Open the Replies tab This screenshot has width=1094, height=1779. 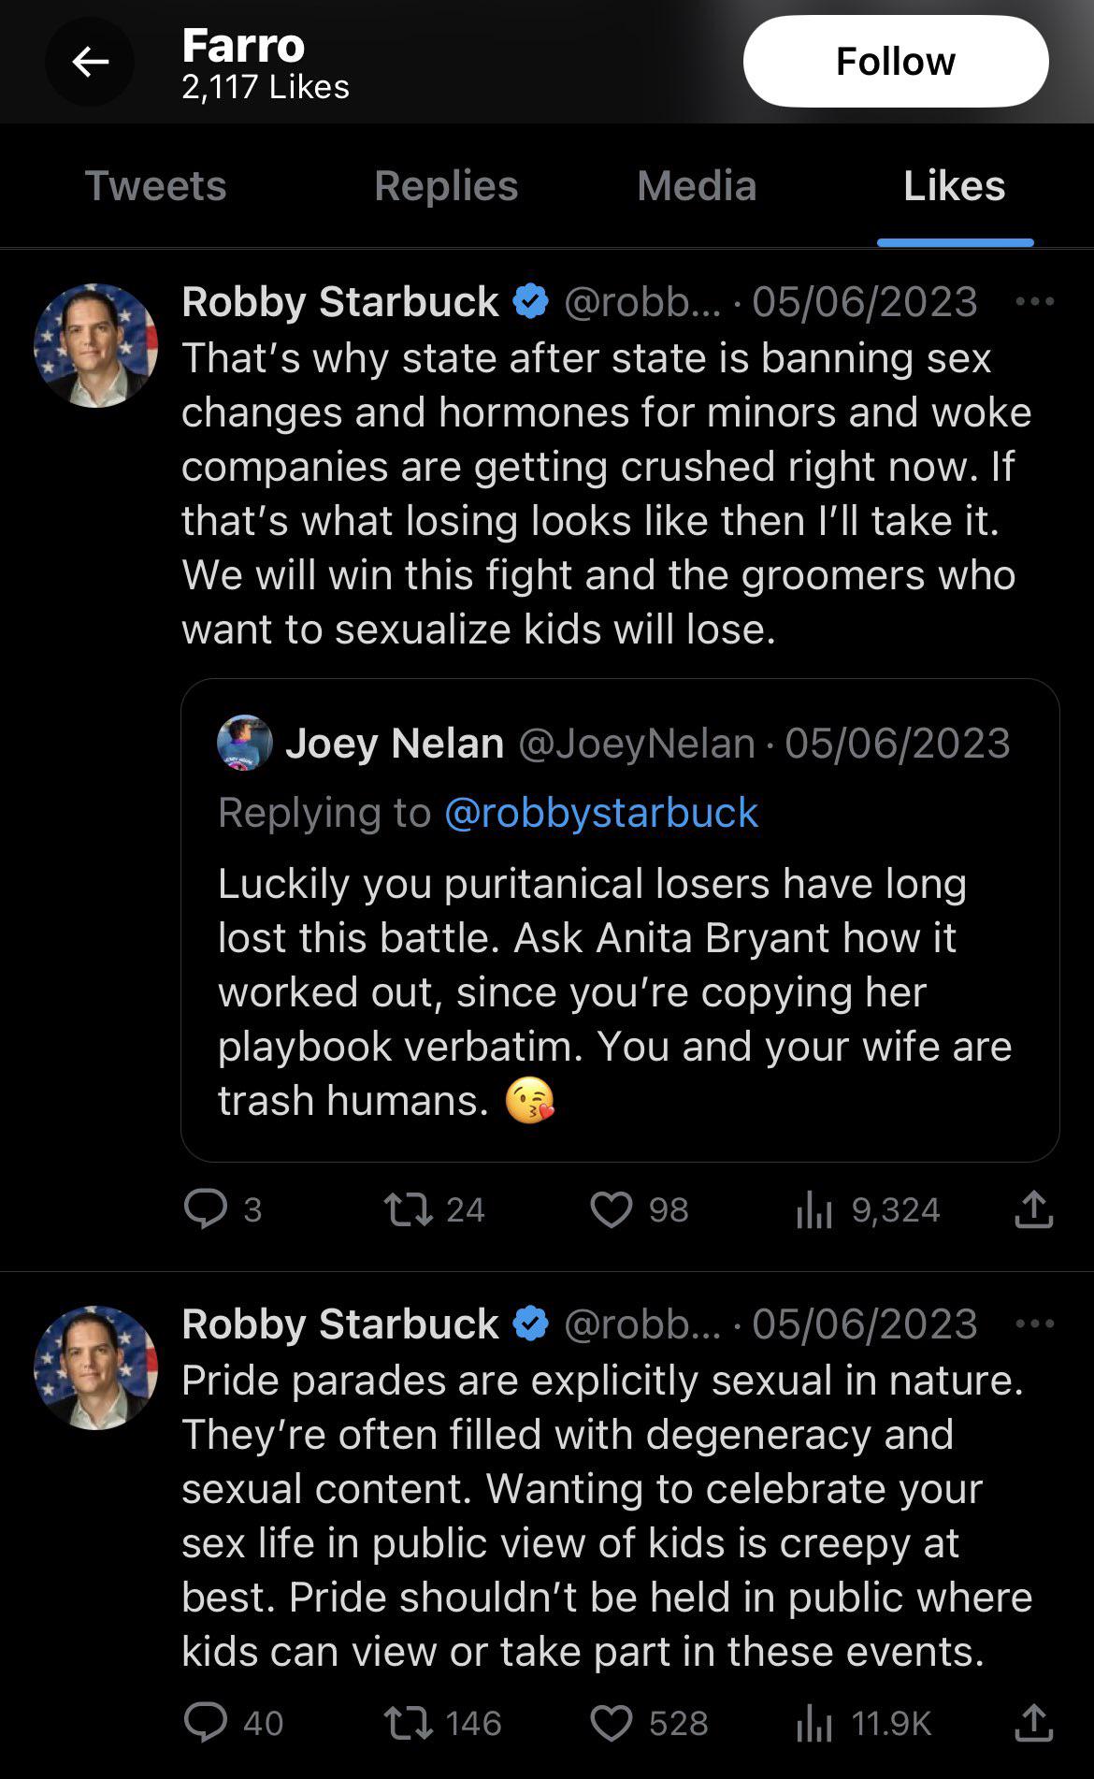coord(446,186)
